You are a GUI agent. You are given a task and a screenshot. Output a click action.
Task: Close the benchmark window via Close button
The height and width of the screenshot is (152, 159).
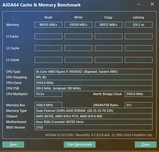pyautogui.click(x=145, y=144)
